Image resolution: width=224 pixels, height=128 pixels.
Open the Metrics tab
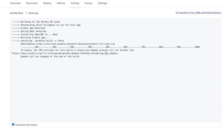point(61,3)
